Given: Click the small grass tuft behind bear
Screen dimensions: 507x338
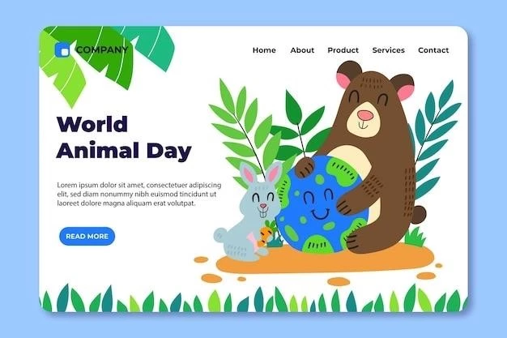Looking at the screenshot, I should 415,237.
